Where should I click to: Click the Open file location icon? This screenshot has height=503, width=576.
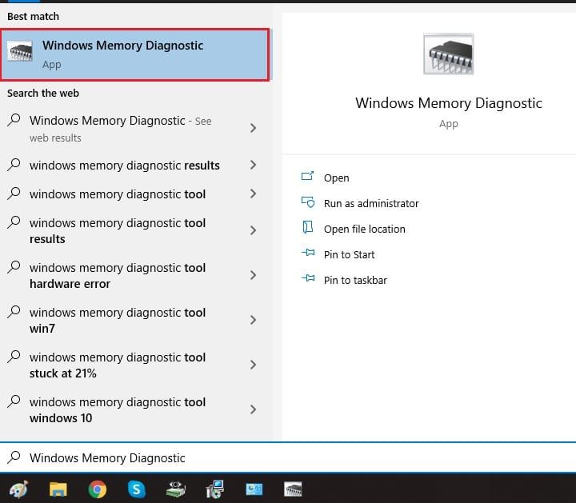(x=307, y=228)
